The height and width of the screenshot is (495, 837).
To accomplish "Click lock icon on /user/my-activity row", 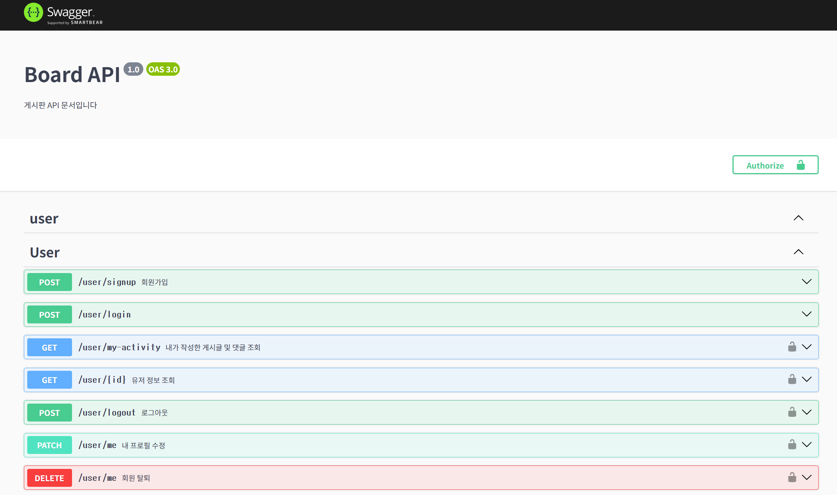I will coord(792,347).
